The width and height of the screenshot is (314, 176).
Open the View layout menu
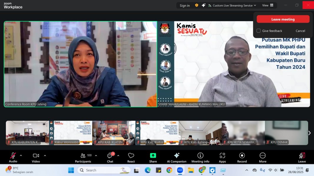click(x=268, y=5)
